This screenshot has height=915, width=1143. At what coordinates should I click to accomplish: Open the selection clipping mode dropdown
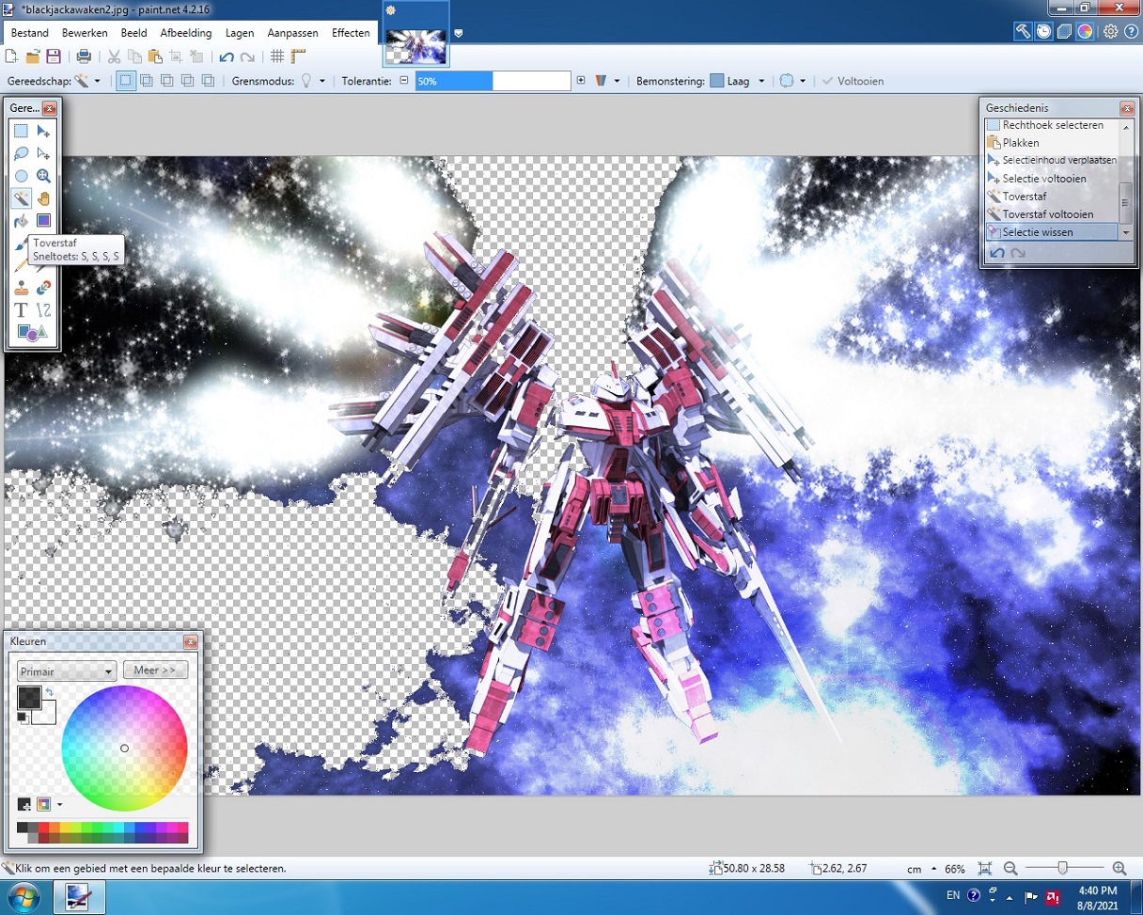pos(793,81)
